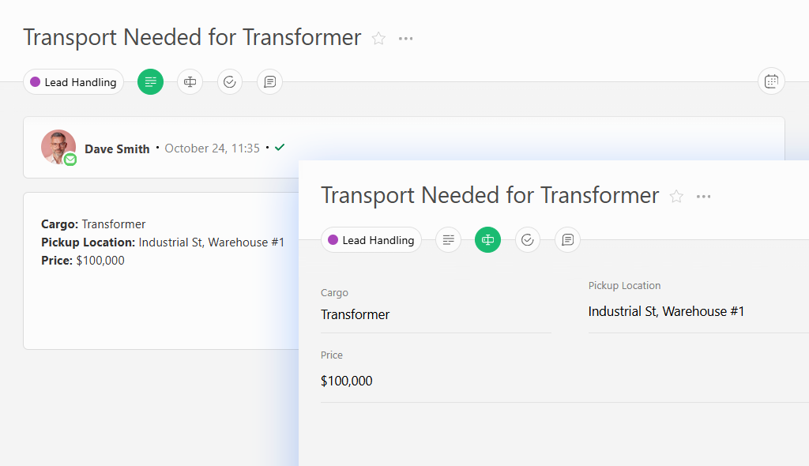
Task: Open the tasks icon in the overlay panel
Action: click(527, 239)
